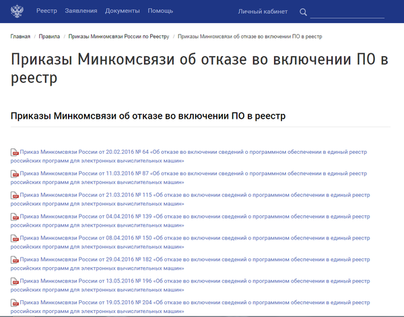
Task: Open order dated 04.04.2016 № 139
Action: click(x=190, y=221)
